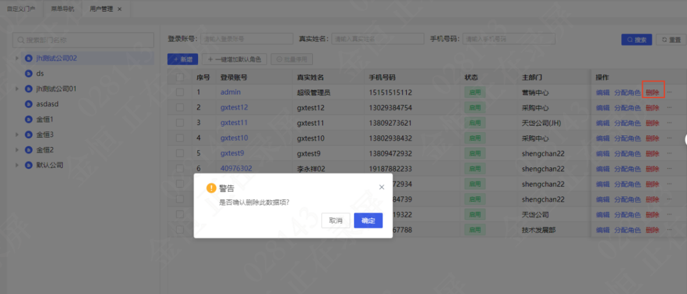Expand the 默认公司 tree node

pos(17,165)
